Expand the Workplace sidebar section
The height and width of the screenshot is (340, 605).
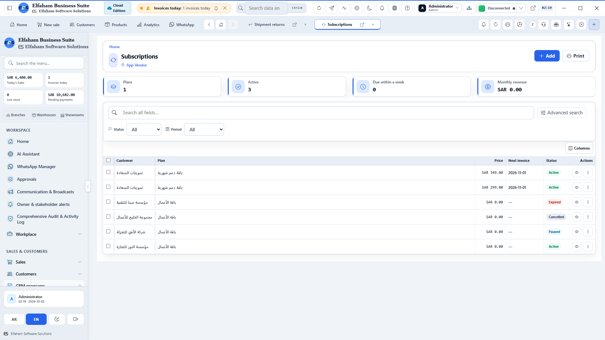click(44, 234)
